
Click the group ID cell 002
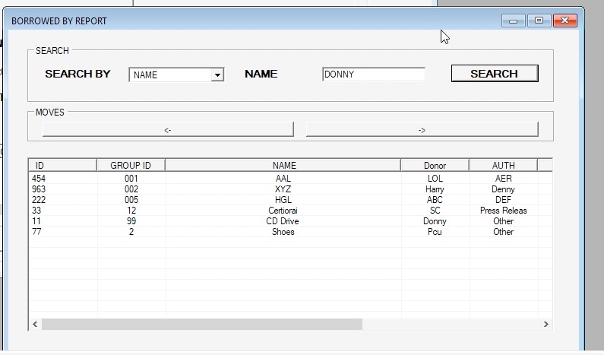[131, 189]
